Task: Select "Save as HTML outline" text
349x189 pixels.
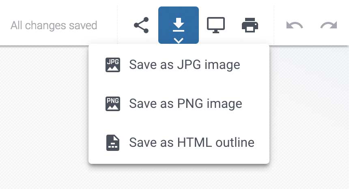Action: click(192, 142)
